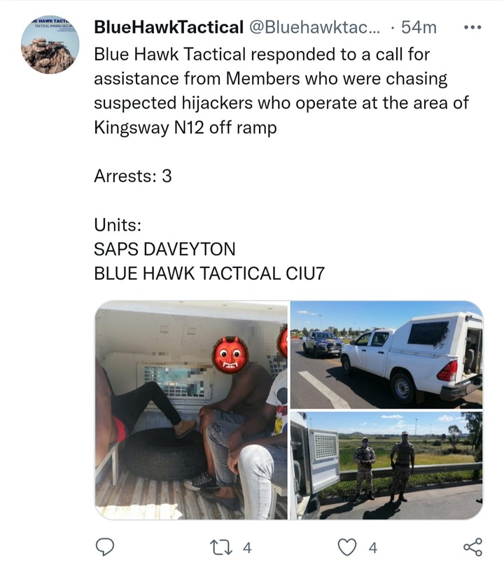Click the reply speech bubble icon

pos(105,547)
